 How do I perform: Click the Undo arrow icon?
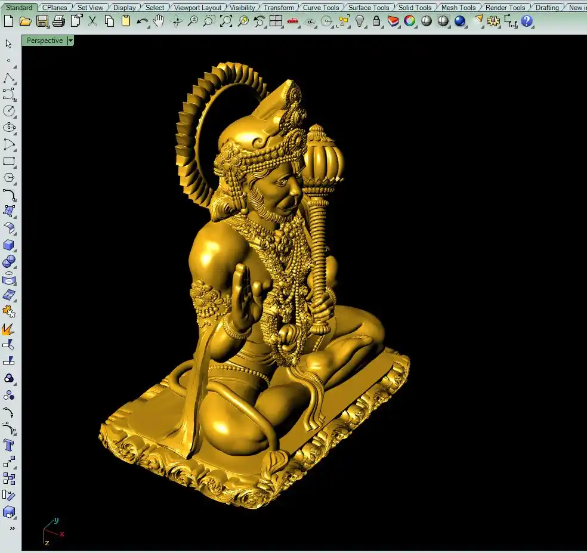point(142,21)
